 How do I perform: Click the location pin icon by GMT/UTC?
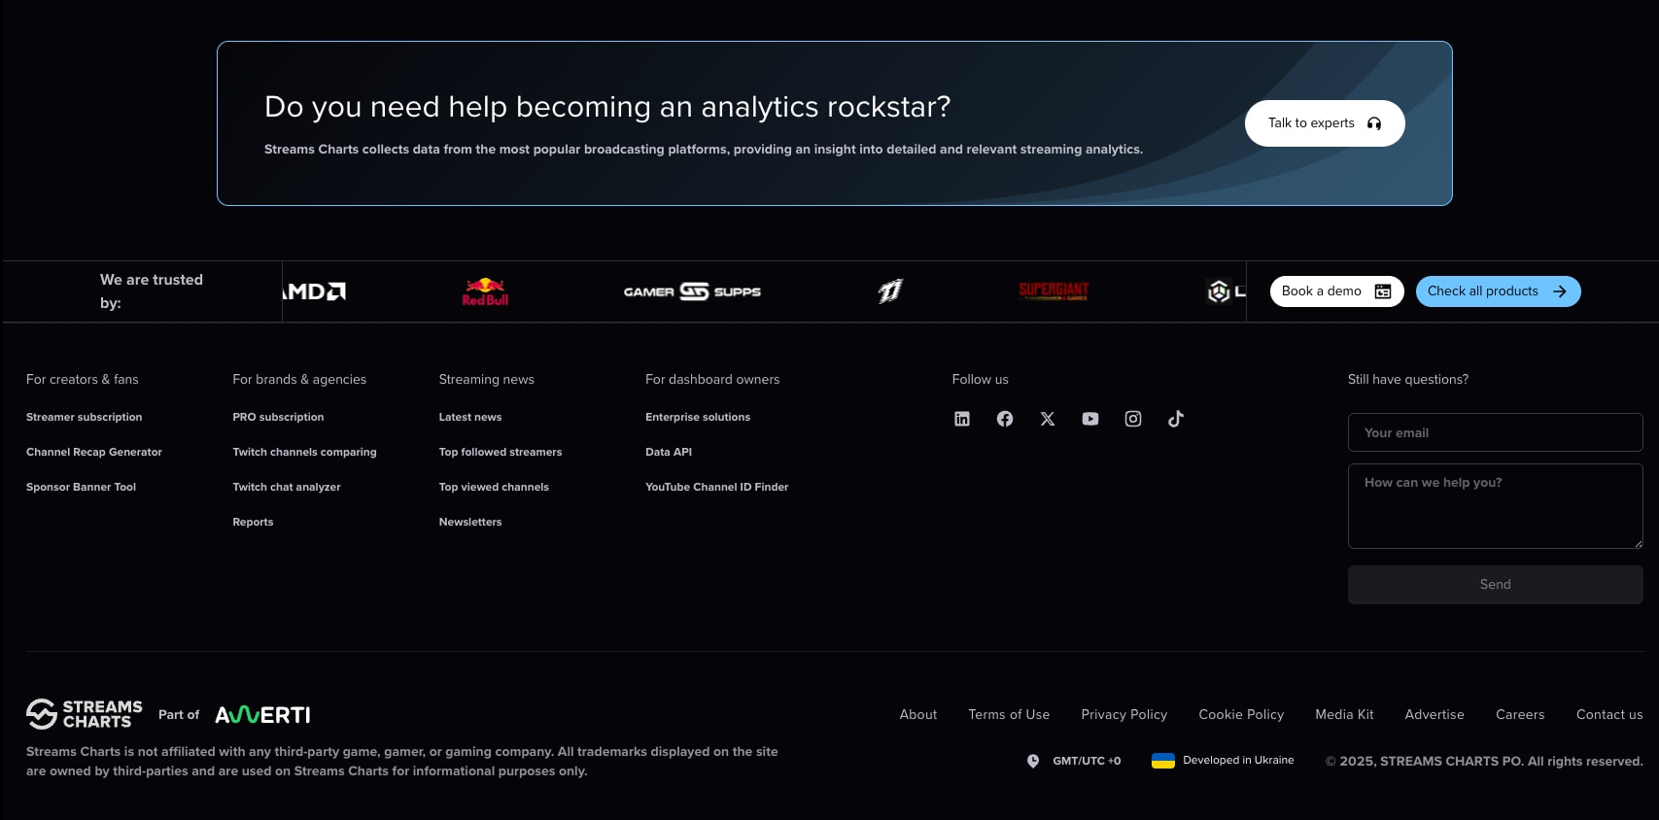1033,761
